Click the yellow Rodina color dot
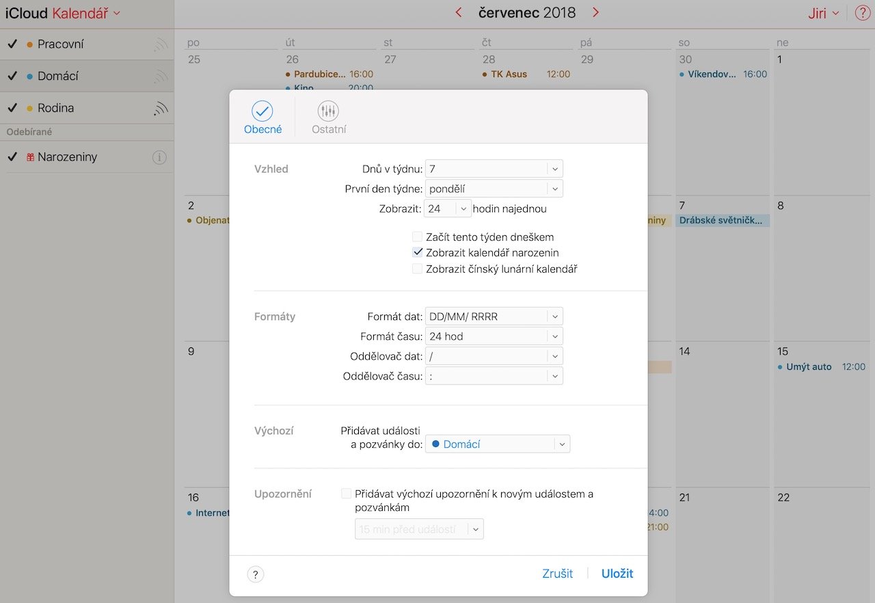The width and height of the screenshot is (875, 603). [29, 108]
